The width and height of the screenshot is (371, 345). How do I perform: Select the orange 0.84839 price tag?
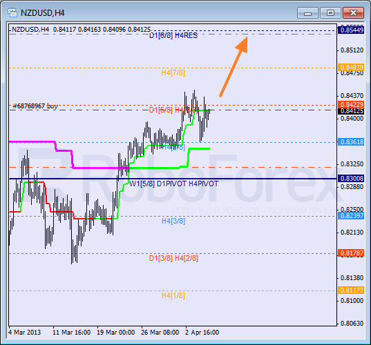coord(351,68)
